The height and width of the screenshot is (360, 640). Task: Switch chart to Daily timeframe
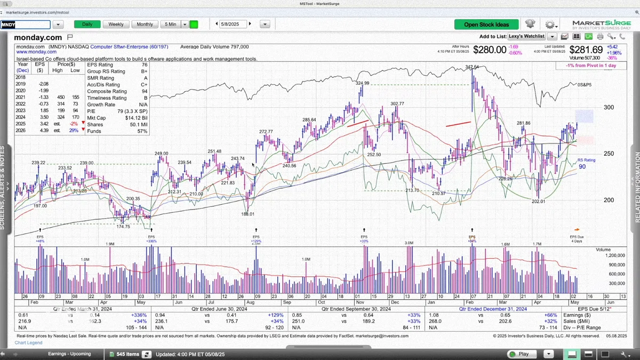[87, 24]
